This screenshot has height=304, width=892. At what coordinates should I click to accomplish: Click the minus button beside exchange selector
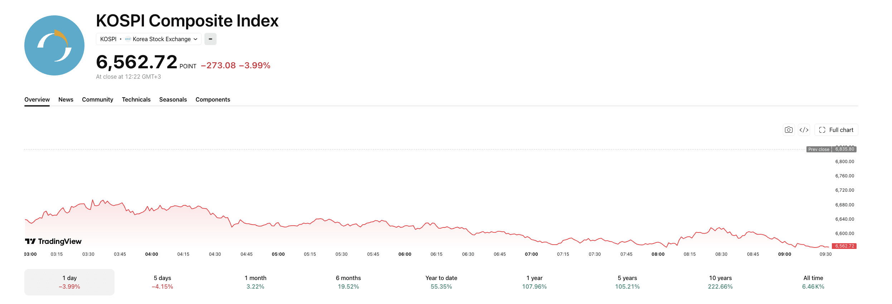210,39
